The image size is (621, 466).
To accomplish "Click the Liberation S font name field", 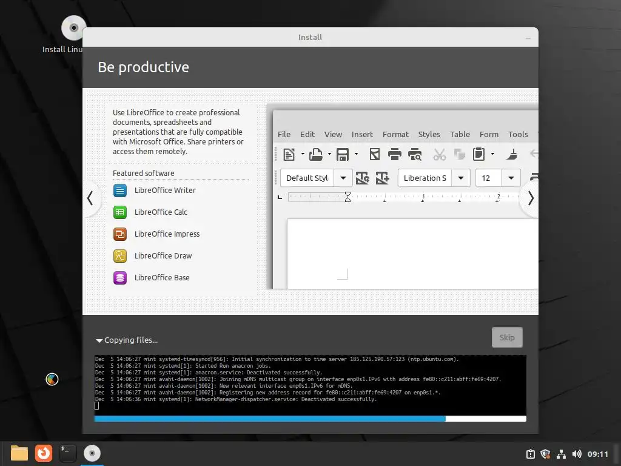I will (425, 178).
